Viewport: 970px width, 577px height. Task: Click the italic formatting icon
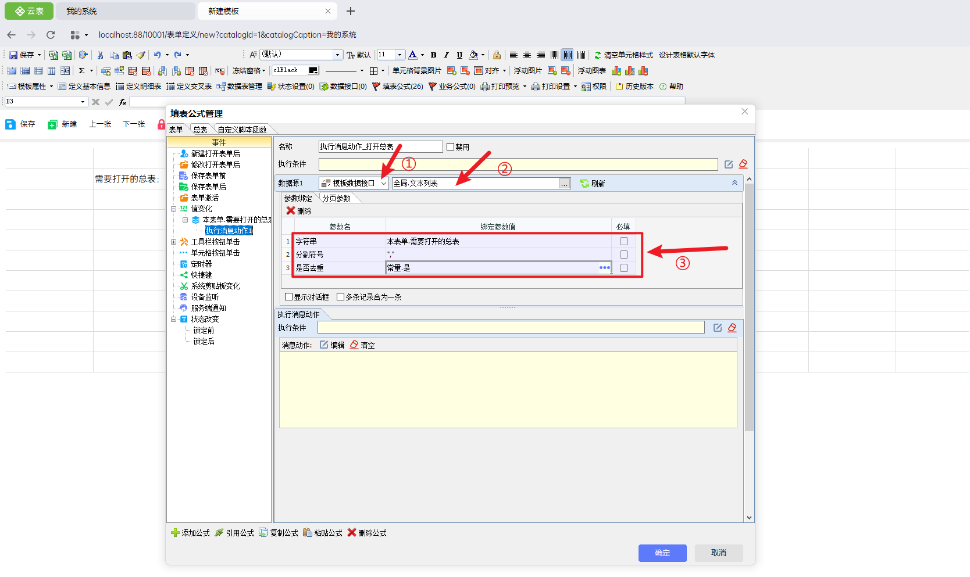coord(446,55)
